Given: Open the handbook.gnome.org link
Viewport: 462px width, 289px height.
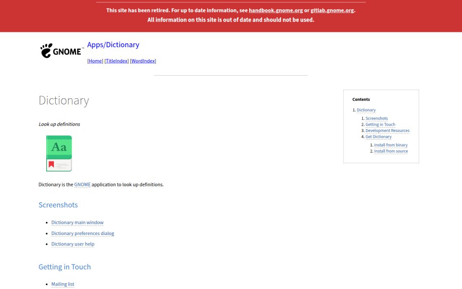Looking at the screenshot, I should click(x=276, y=10).
